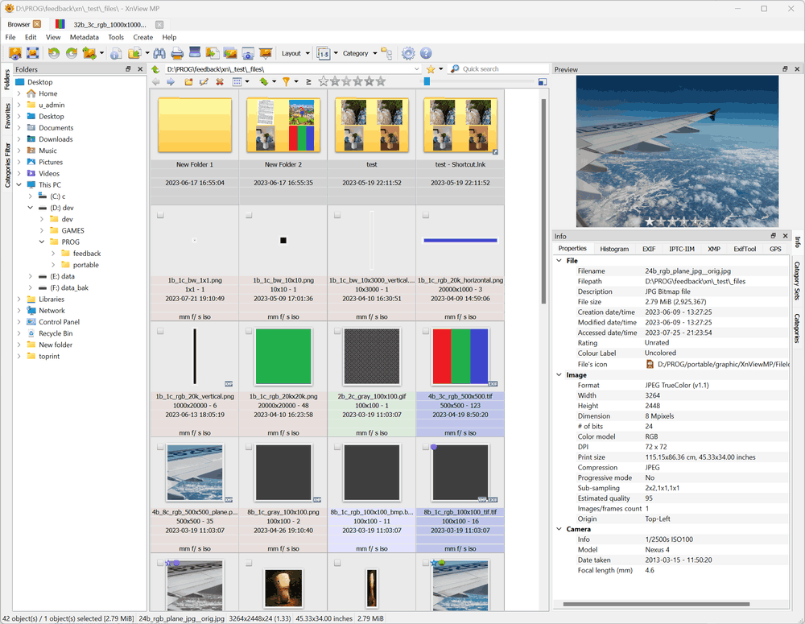Image resolution: width=805 pixels, height=624 pixels.
Task: Open settings via the gear icon
Action: pos(408,53)
